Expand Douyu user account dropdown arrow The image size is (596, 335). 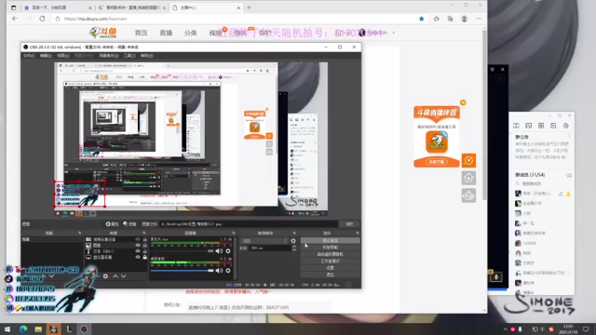click(x=394, y=33)
